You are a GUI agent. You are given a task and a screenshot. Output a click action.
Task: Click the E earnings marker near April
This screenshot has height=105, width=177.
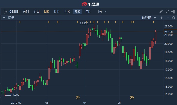[78, 97]
